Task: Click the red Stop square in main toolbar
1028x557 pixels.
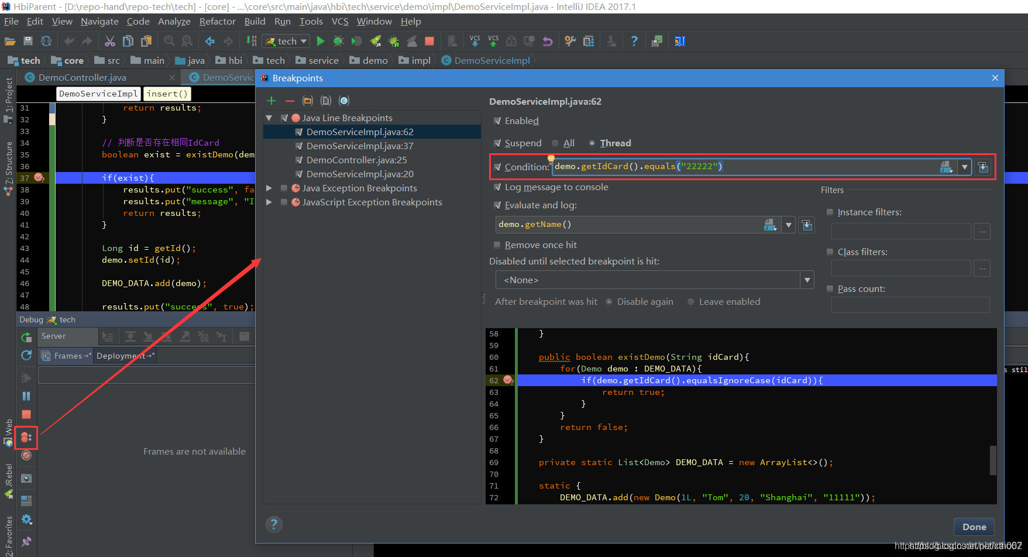Action: [x=429, y=42]
